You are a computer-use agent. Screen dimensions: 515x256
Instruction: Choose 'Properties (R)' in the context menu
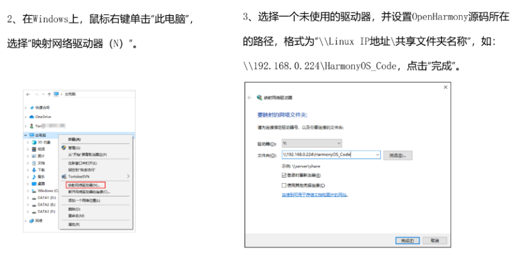pos(74,224)
